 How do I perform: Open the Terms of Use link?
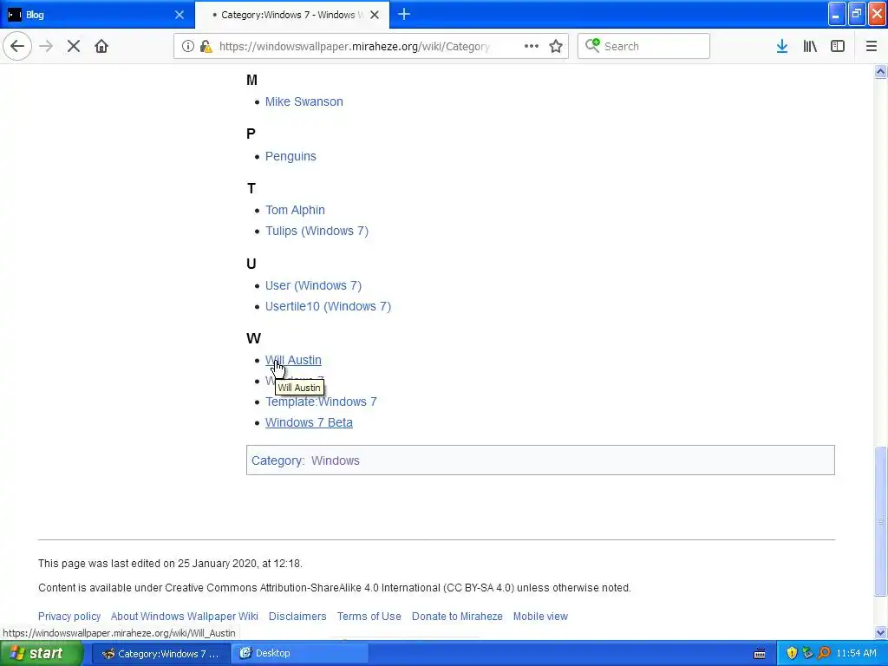tap(369, 617)
